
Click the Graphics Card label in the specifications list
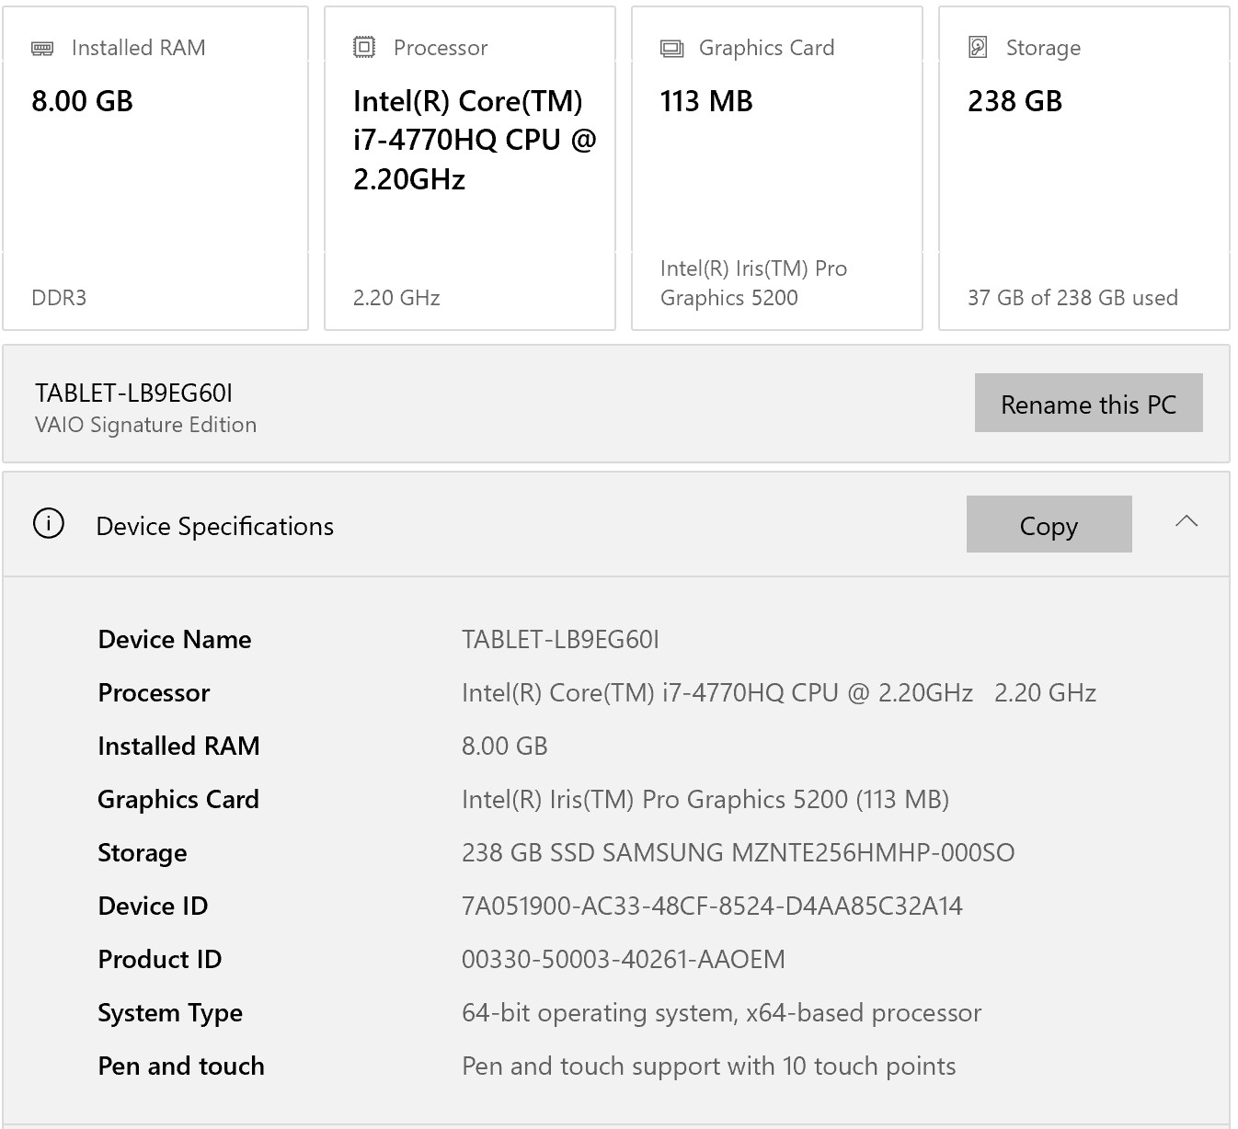[x=178, y=800]
